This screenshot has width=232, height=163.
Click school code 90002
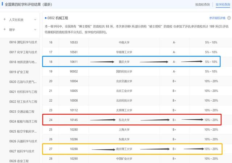74,71
